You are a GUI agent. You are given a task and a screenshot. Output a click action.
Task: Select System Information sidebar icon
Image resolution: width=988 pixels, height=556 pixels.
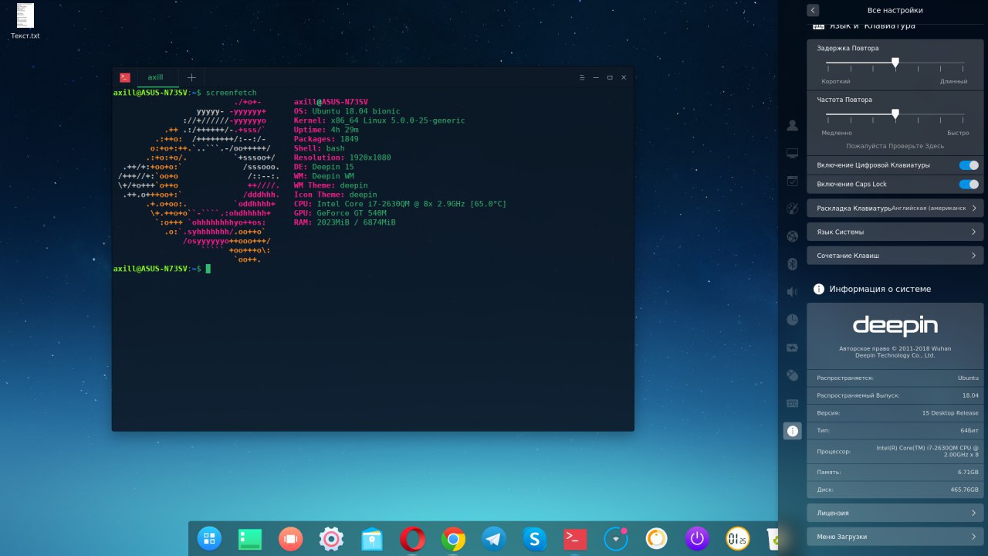pos(792,431)
